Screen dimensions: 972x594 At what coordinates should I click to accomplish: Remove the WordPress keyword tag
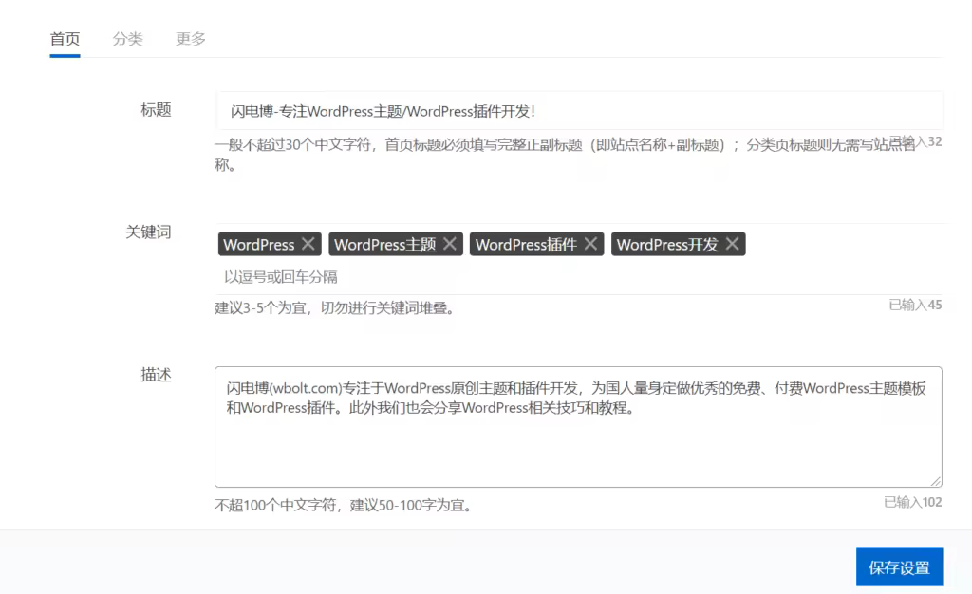308,244
